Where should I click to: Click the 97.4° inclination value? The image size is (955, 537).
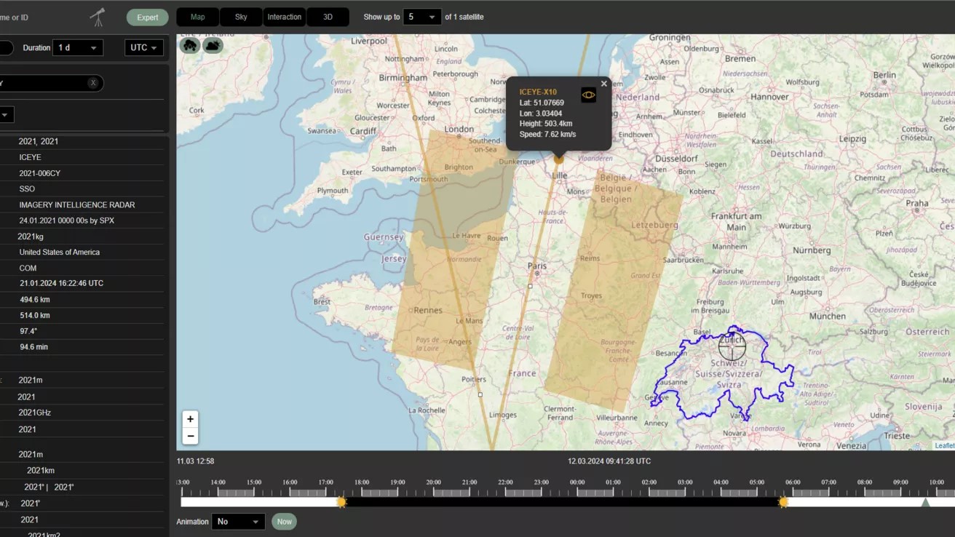[28, 331]
